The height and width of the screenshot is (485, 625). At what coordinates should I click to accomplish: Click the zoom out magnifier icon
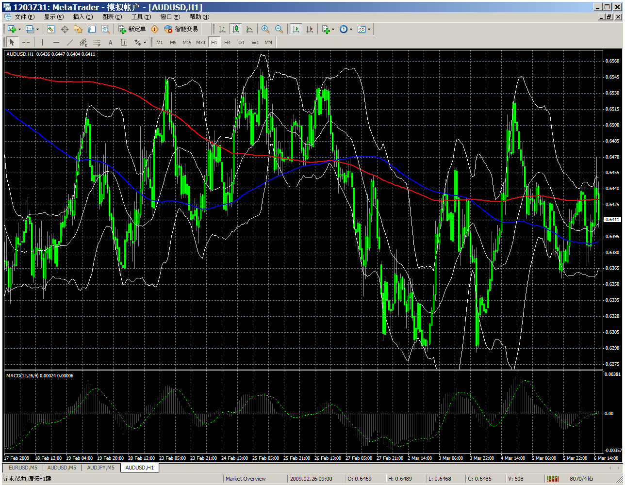click(x=279, y=29)
